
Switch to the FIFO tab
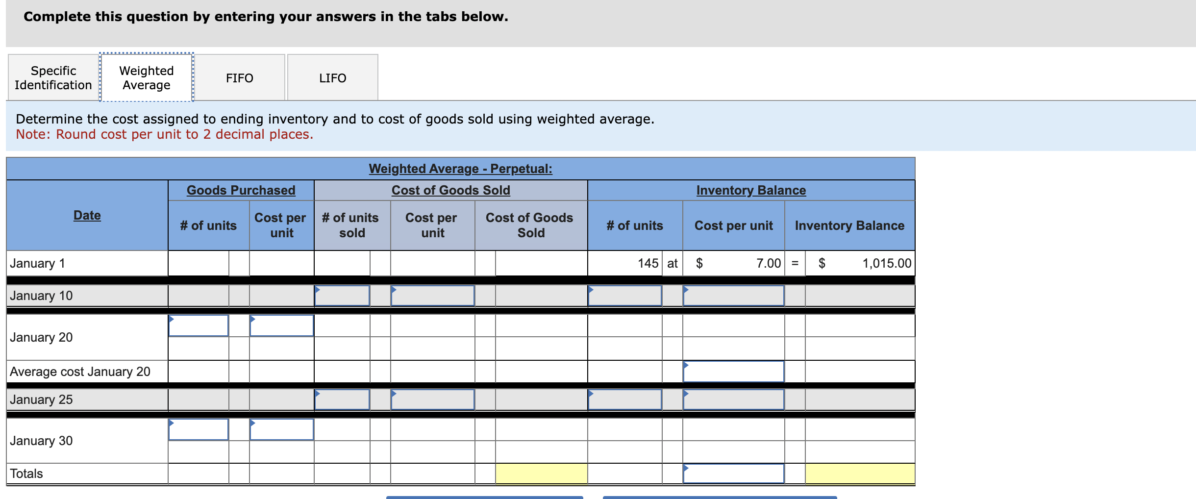coord(240,77)
